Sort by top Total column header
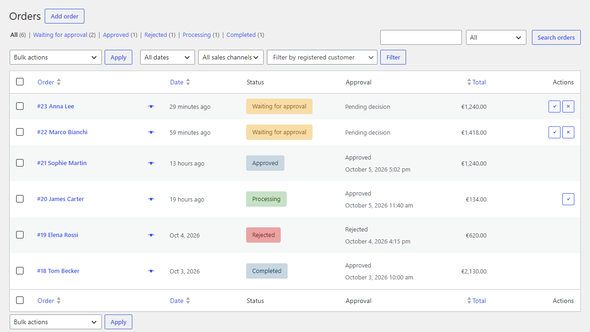The image size is (590, 332). [x=479, y=82]
